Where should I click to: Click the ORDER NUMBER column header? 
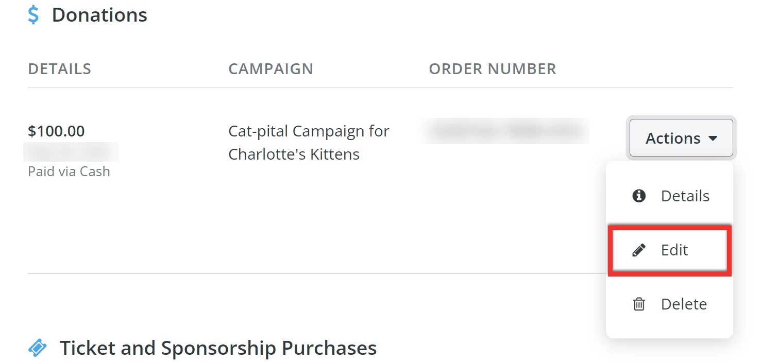click(493, 68)
